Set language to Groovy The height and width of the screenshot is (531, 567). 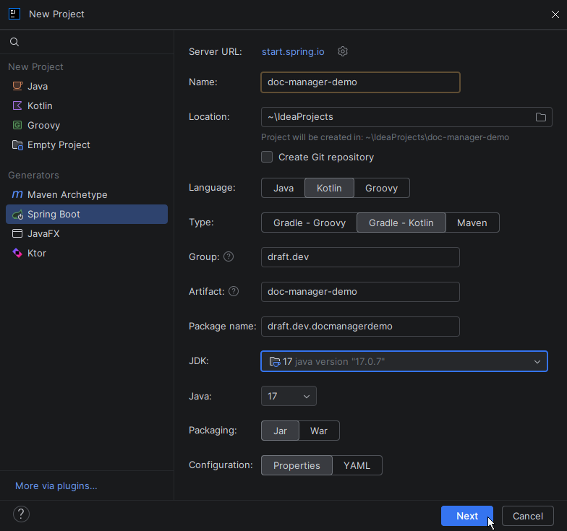tap(382, 188)
